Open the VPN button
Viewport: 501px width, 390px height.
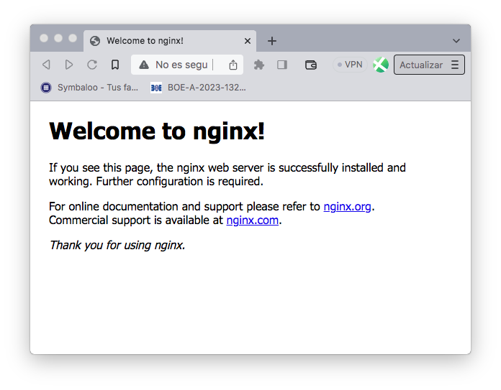[350, 65]
